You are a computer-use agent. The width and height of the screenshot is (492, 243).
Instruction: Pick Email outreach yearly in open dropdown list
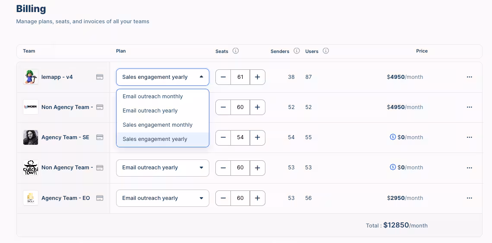150,111
